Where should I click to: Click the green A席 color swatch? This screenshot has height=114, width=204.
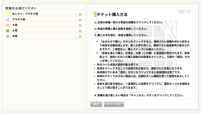8,31
